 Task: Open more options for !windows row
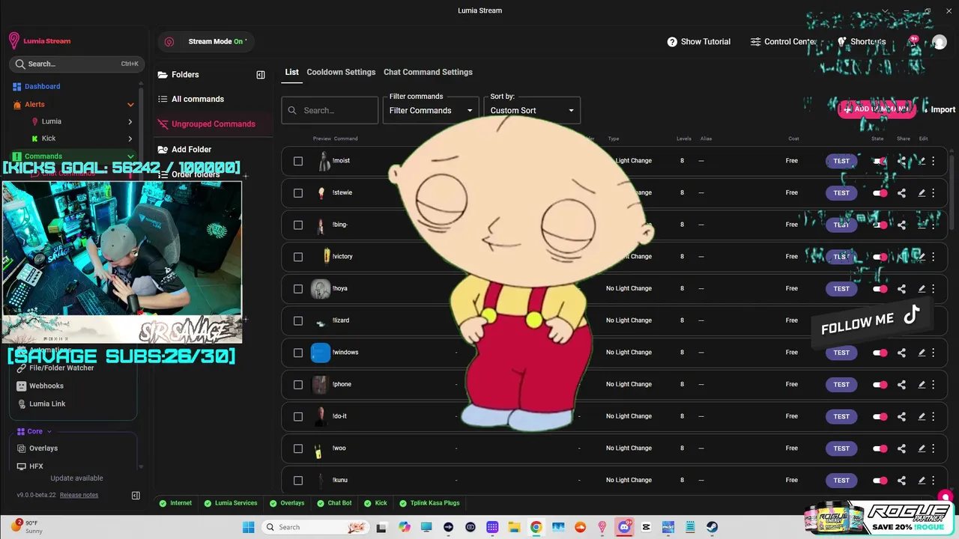pyautogui.click(x=934, y=353)
